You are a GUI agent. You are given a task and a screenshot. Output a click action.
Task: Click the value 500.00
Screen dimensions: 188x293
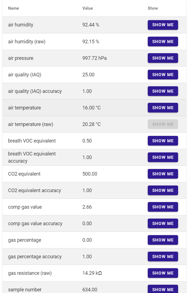point(90,174)
